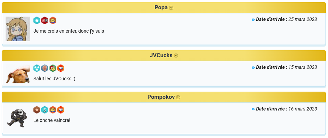328x138 pixels.
Task: Click Pompokov's teal dollar sign badge
Action: coord(45,110)
